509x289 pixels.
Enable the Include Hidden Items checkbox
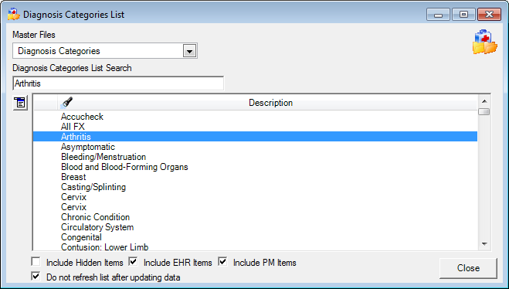click(x=36, y=261)
